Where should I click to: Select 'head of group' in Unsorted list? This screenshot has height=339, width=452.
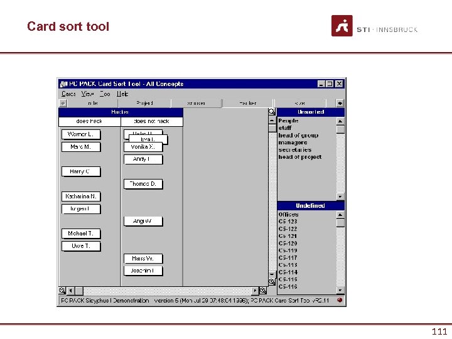tap(298, 135)
